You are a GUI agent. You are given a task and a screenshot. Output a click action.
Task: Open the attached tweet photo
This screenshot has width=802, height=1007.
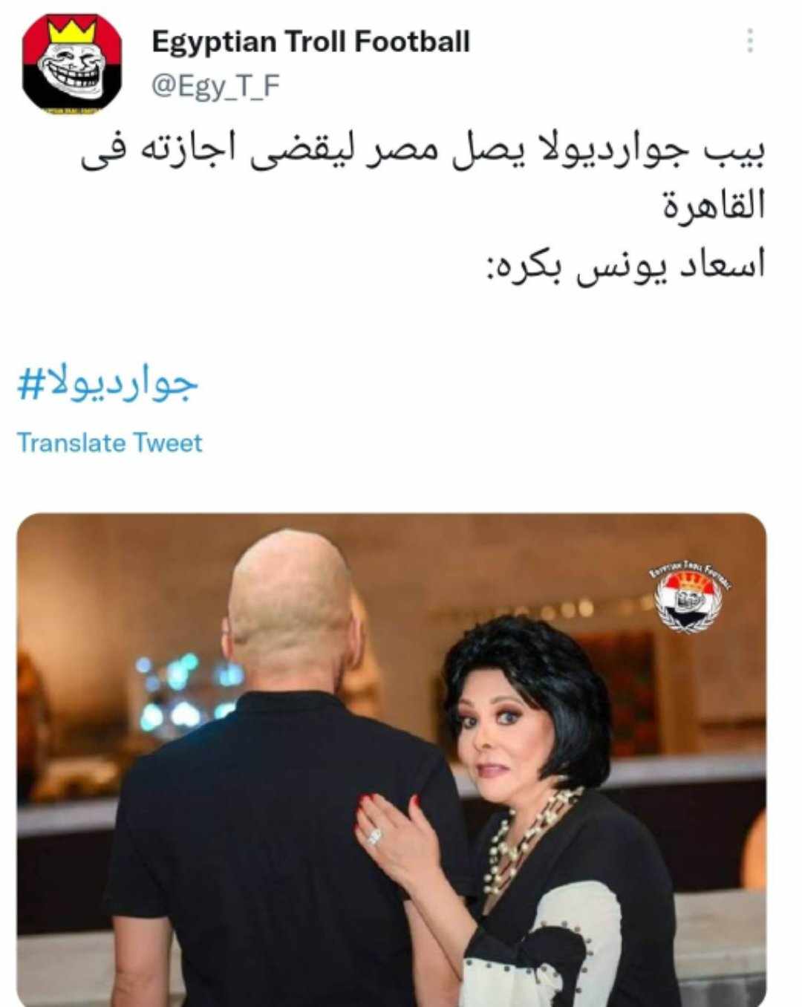(391, 760)
